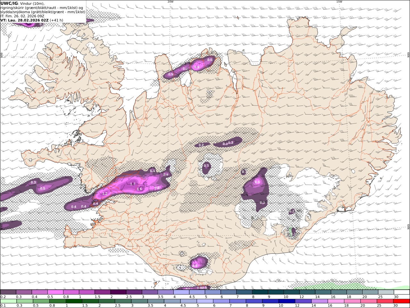This screenshot has width=410, height=308.
Task: Click the 1.7 precipitation value on the map
Action: [133, 184]
